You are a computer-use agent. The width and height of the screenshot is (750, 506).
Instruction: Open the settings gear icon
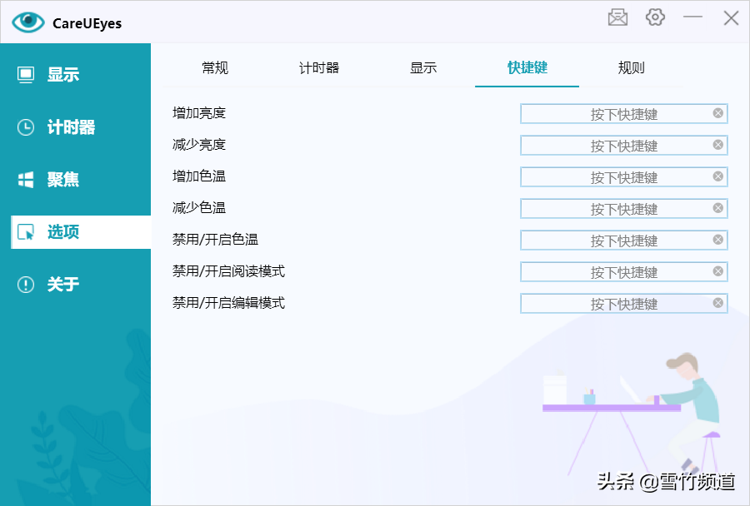[655, 17]
